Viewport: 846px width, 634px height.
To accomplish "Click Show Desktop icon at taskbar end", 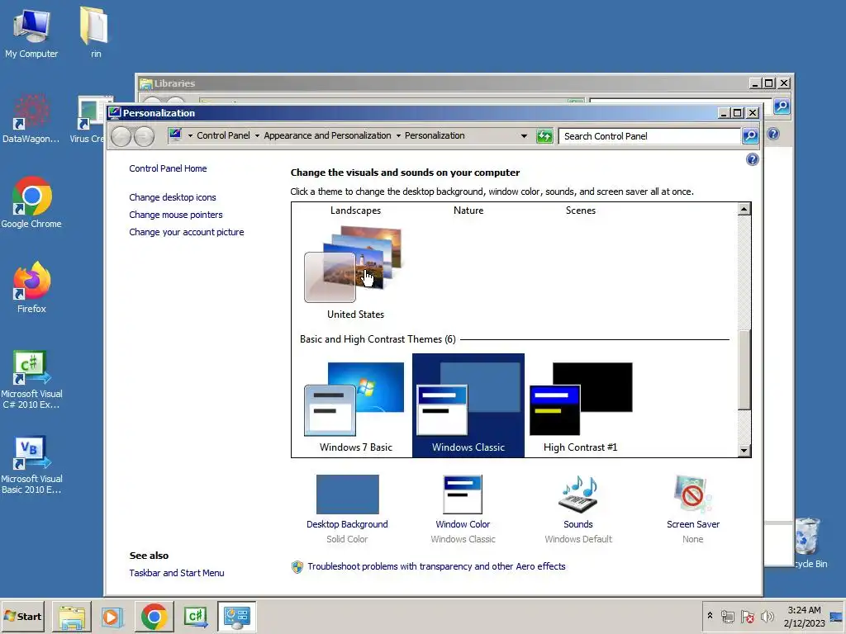I will coord(838,616).
